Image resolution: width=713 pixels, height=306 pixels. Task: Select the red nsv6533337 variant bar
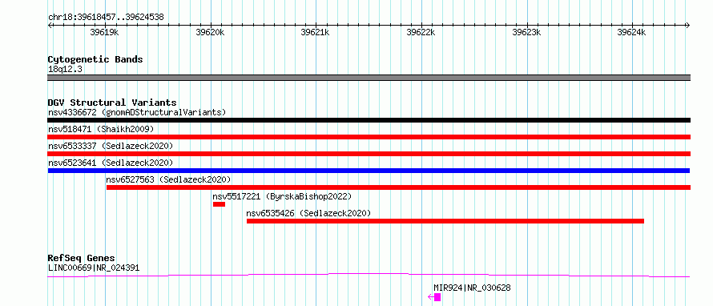(x=369, y=154)
